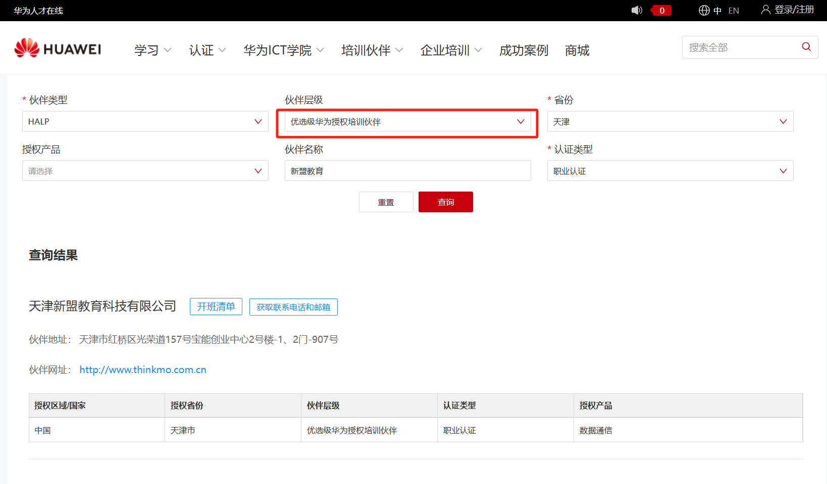This screenshot has height=484, width=827.
Task: Click the 查询结果 heading
Action: click(x=53, y=255)
